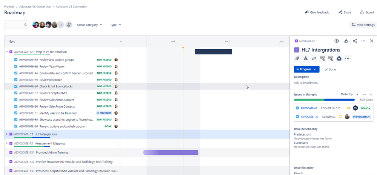
Task: Open the ellipsis menu after the Google Drive icon
Action: [347, 58]
